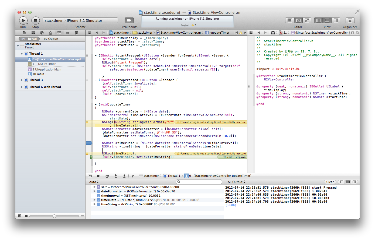Select the Standard editor view
The width and height of the screenshot is (375, 240).
tap(289, 20)
